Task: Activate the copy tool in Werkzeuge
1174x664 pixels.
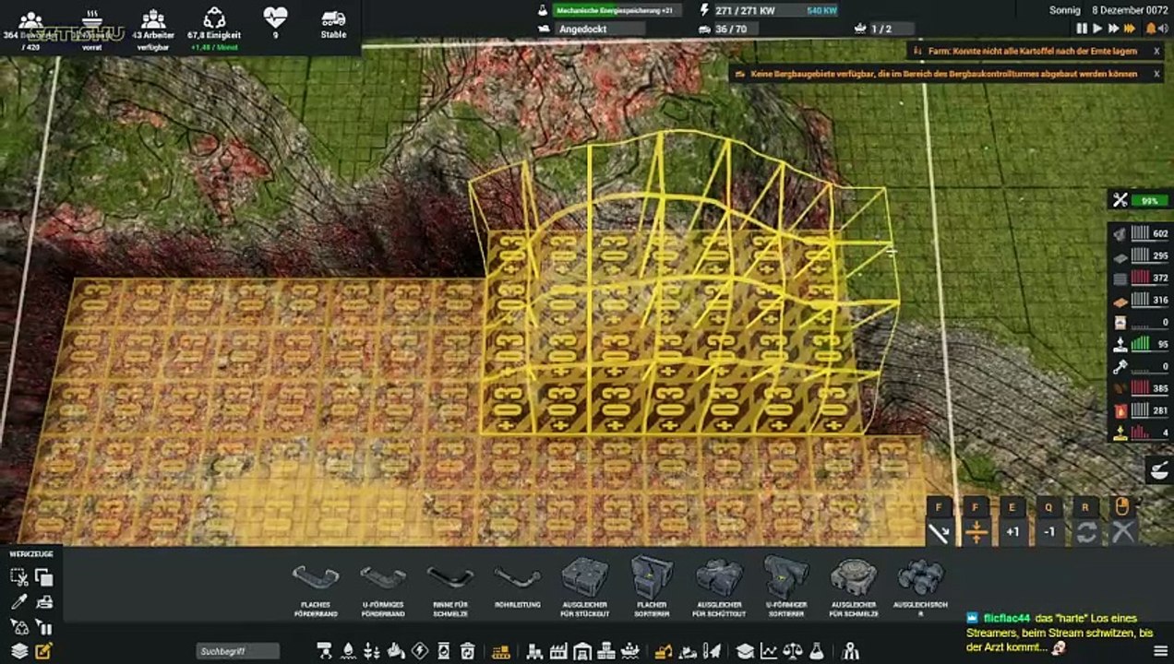Action: [x=43, y=577]
